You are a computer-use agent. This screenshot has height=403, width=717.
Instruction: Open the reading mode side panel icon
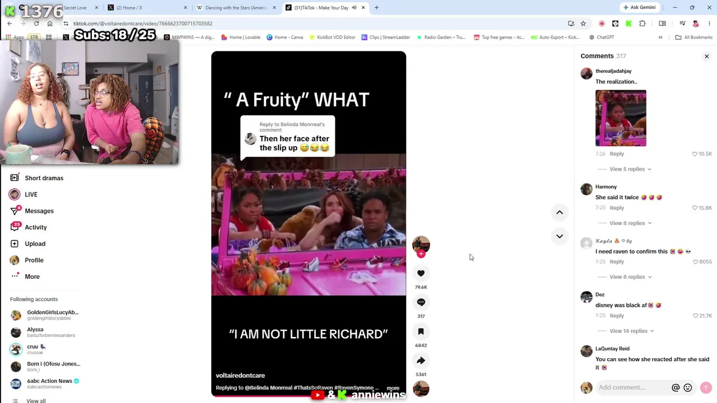tap(662, 24)
